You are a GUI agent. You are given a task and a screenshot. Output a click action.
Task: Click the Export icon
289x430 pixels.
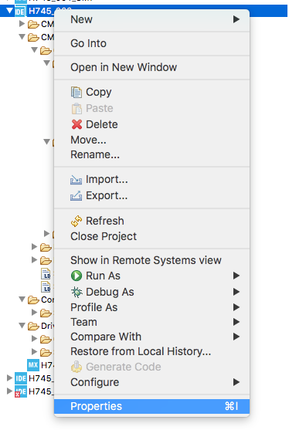[x=76, y=196]
